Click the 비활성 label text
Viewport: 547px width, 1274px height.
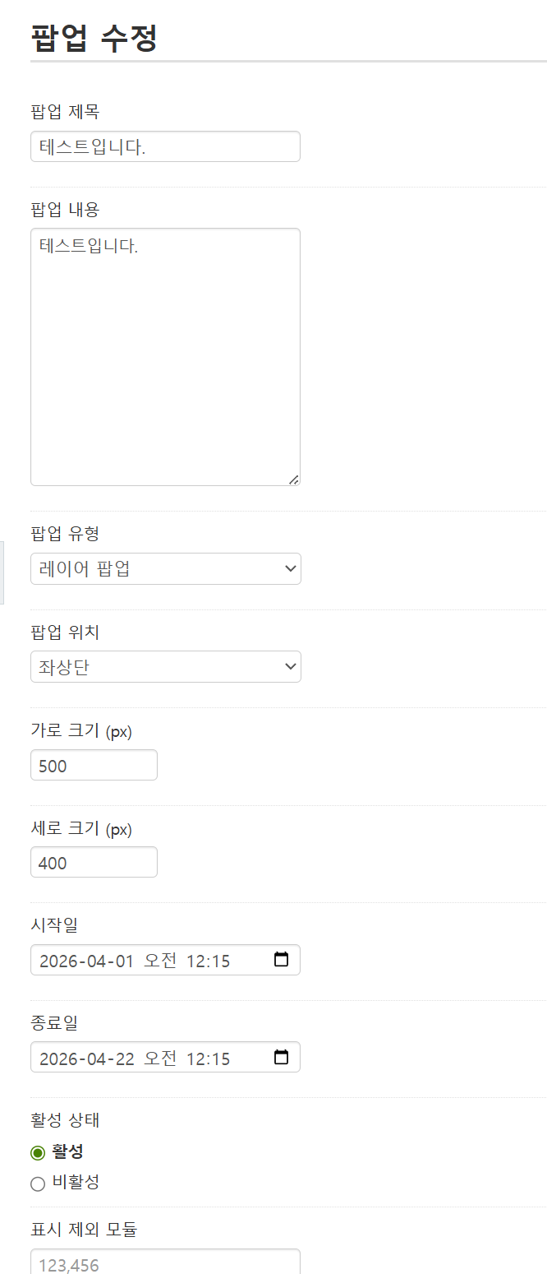click(76, 1183)
